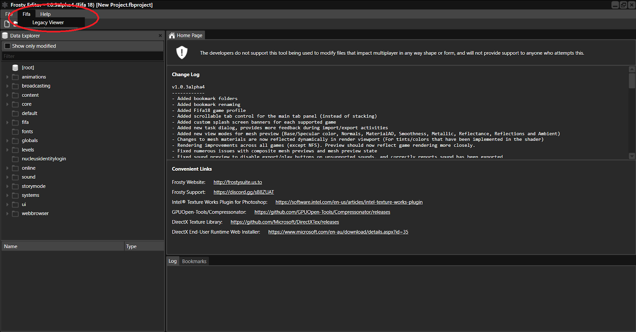Screen dimensions: 636x332
Task: Click the fonts folder icon
Action: [15, 131]
